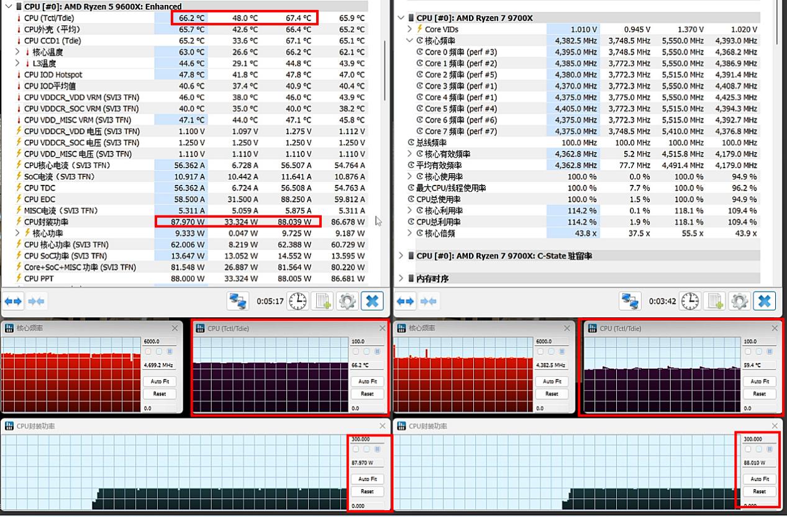Click the network computers icon left of 0:05:17
This screenshot has height=517, width=787.
pos(238,302)
